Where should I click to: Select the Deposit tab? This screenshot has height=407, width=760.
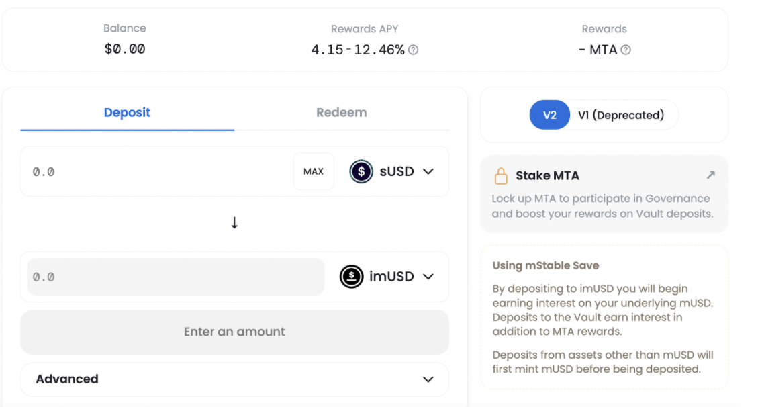pyautogui.click(x=127, y=112)
